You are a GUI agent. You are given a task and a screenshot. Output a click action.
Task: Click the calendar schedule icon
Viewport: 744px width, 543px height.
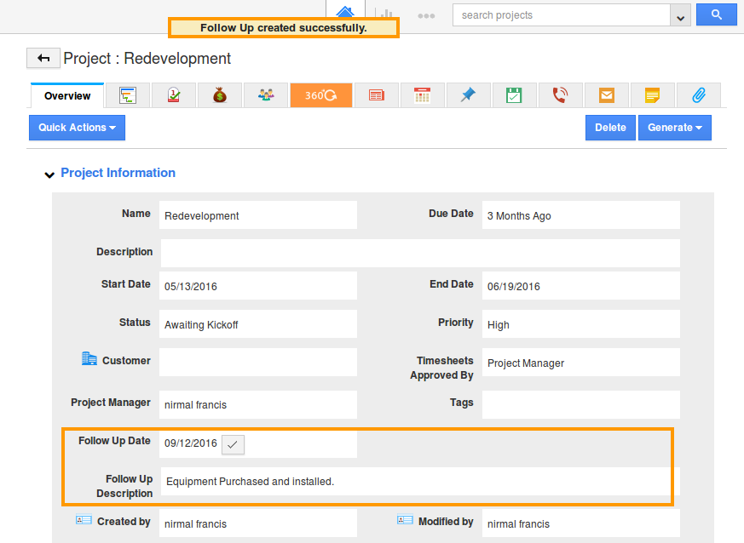pyautogui.click(x=421, y=95)
